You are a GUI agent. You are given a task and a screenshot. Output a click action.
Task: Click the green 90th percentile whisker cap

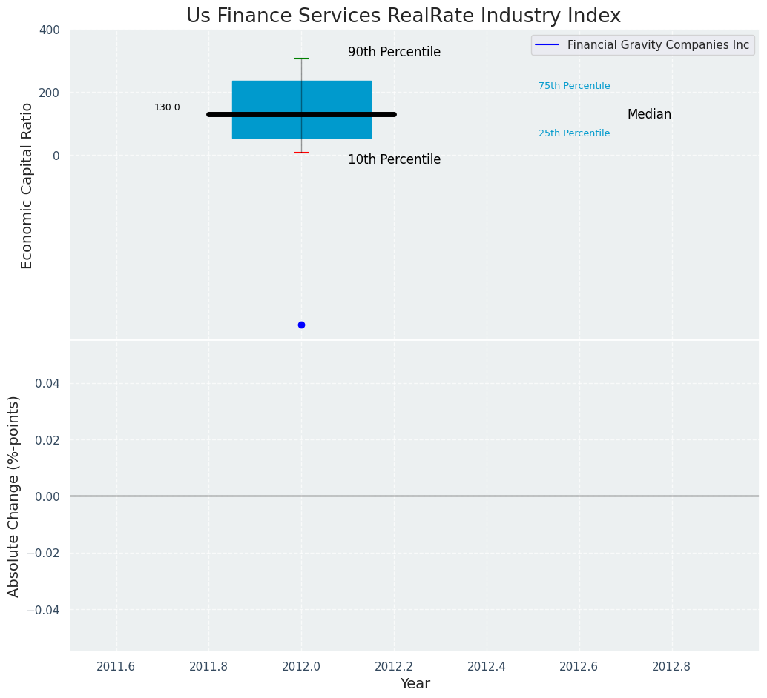301,59
